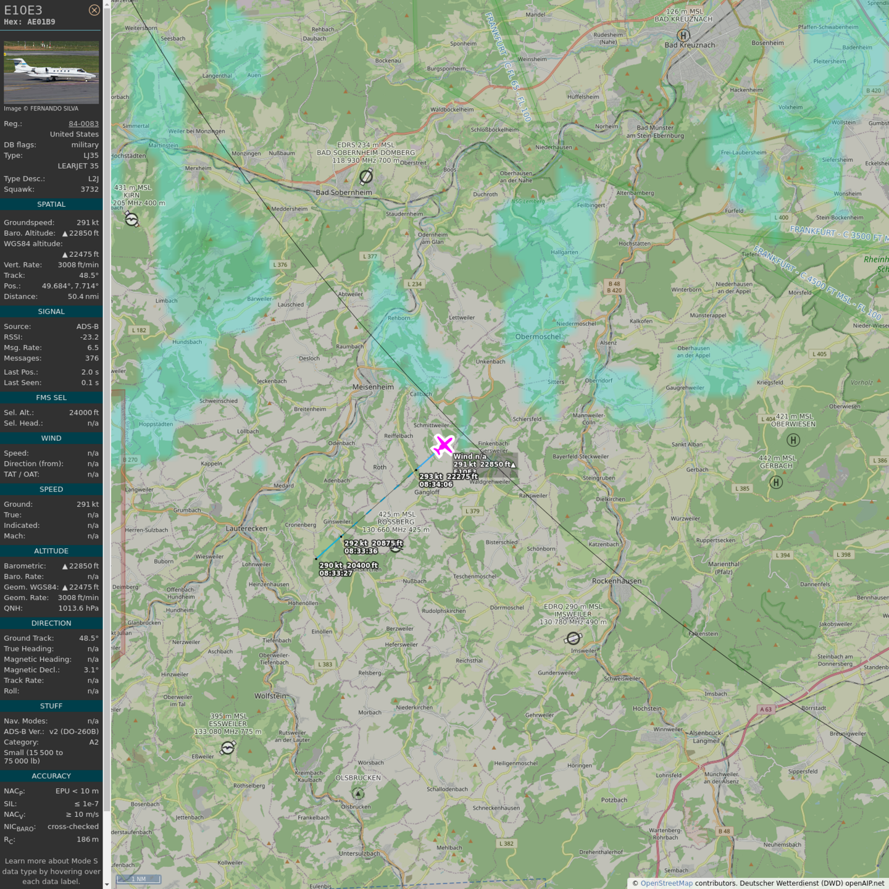Click the sidebar scroll up arrow
Viewport: 889px width, 889px height.
coord(107,4)
